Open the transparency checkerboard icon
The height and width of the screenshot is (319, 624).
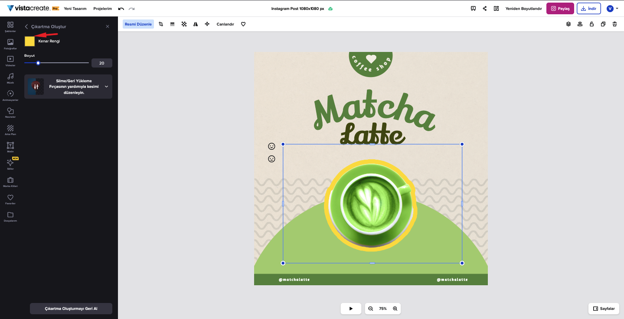click(184, 24)
